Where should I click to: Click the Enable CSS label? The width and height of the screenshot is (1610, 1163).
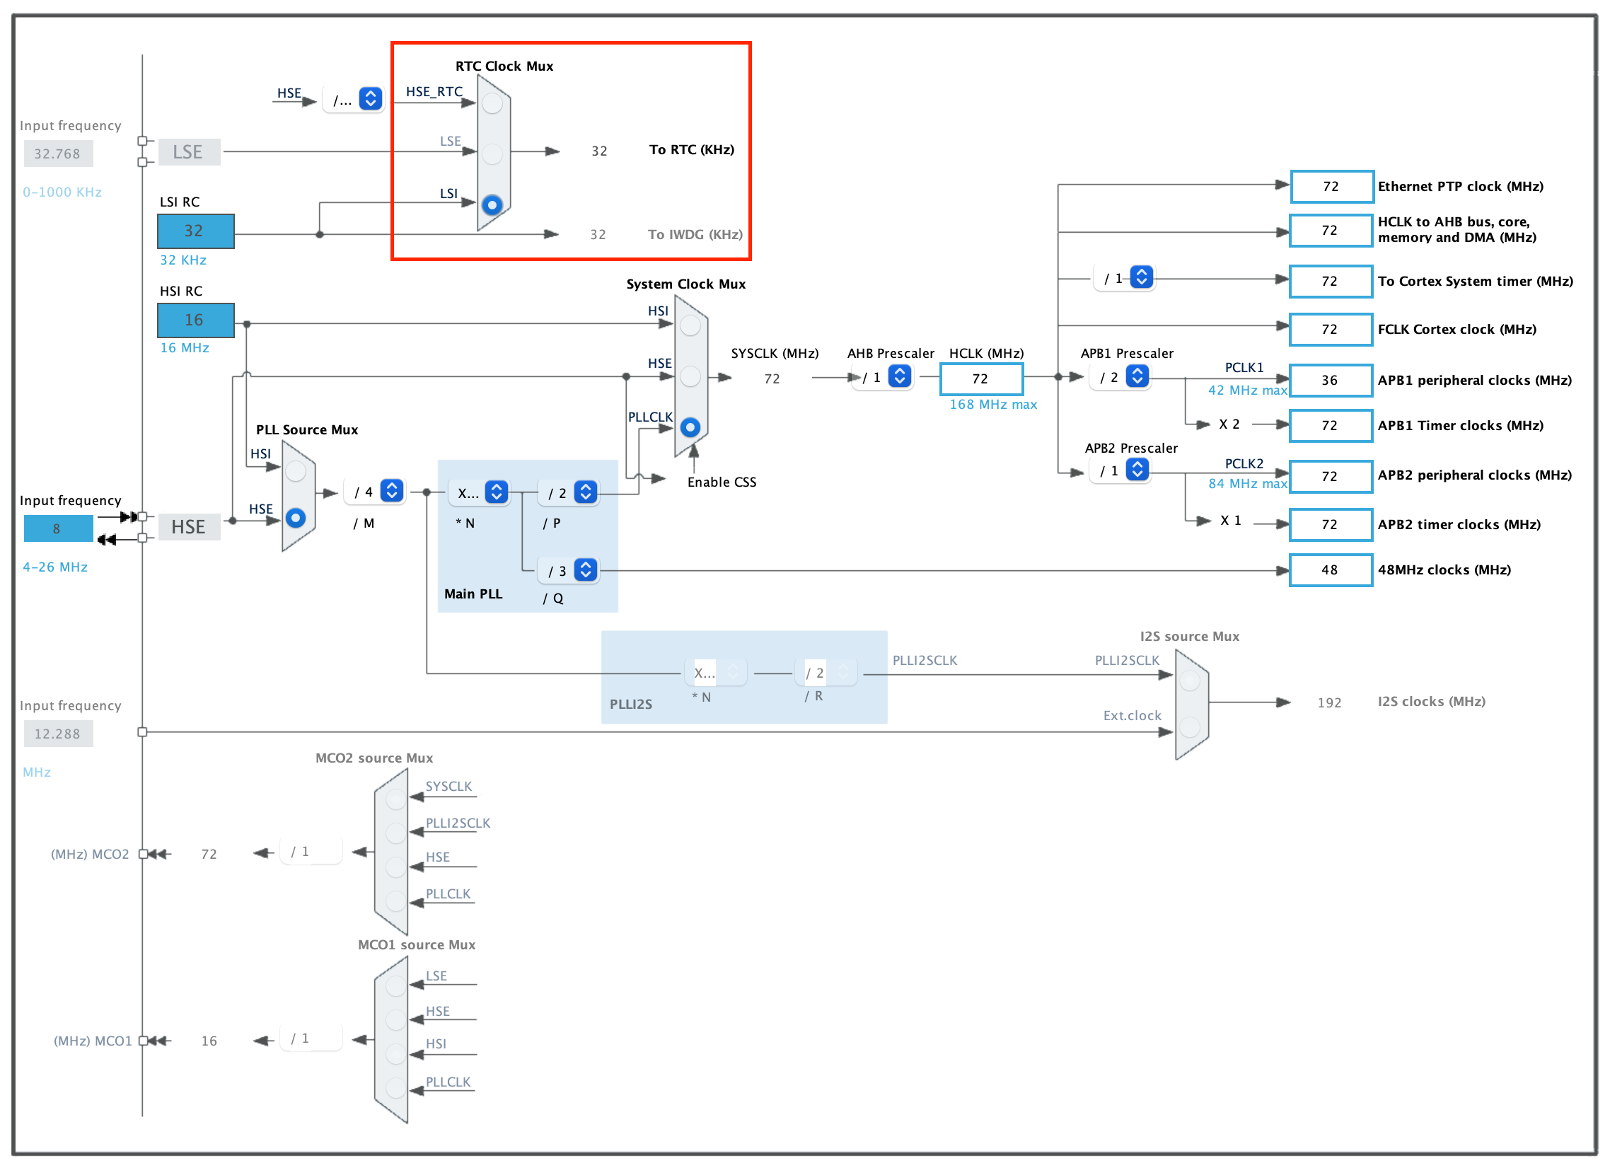pyautogui.click(x=722, y=482)
